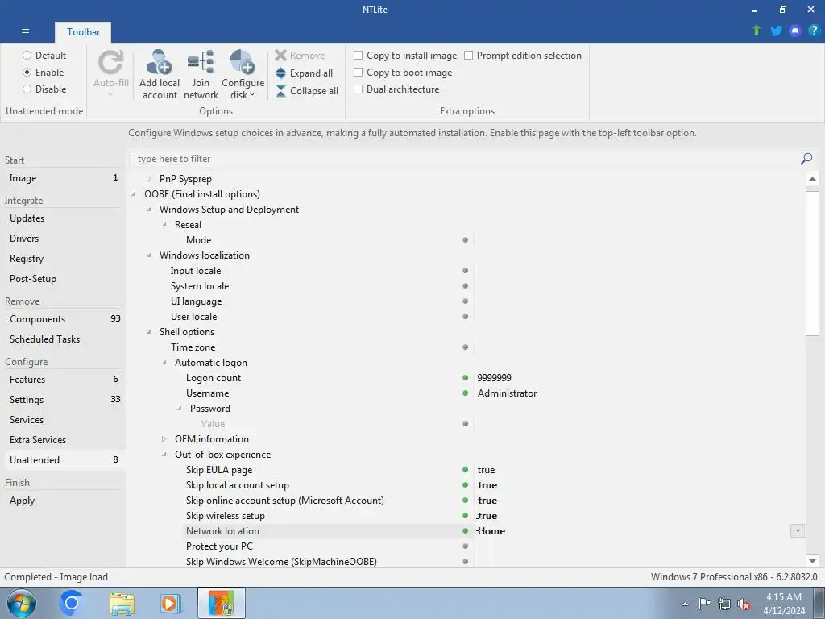Click the filter text field
Viewport: 825px width, 619px height.
[x=465, y=159]
